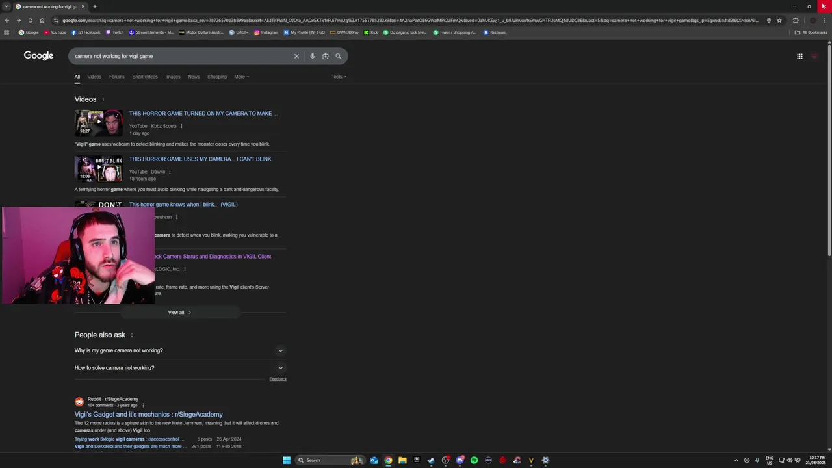Reload the page with the refresh button
This screenshot has width=832, height=468.
pos(30,20)
